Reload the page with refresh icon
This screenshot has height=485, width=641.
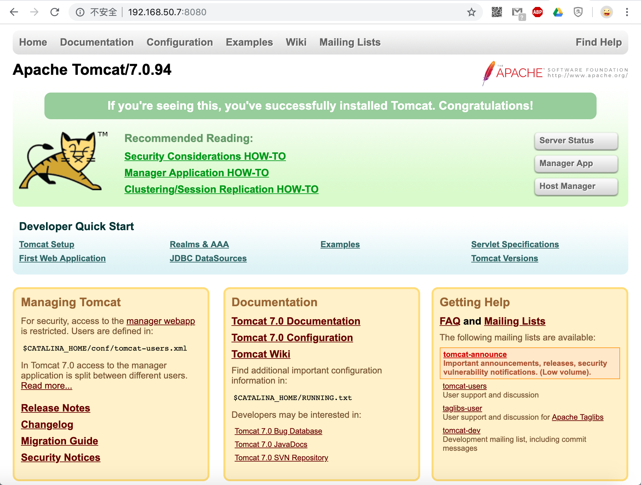click(x=55, y=12)
